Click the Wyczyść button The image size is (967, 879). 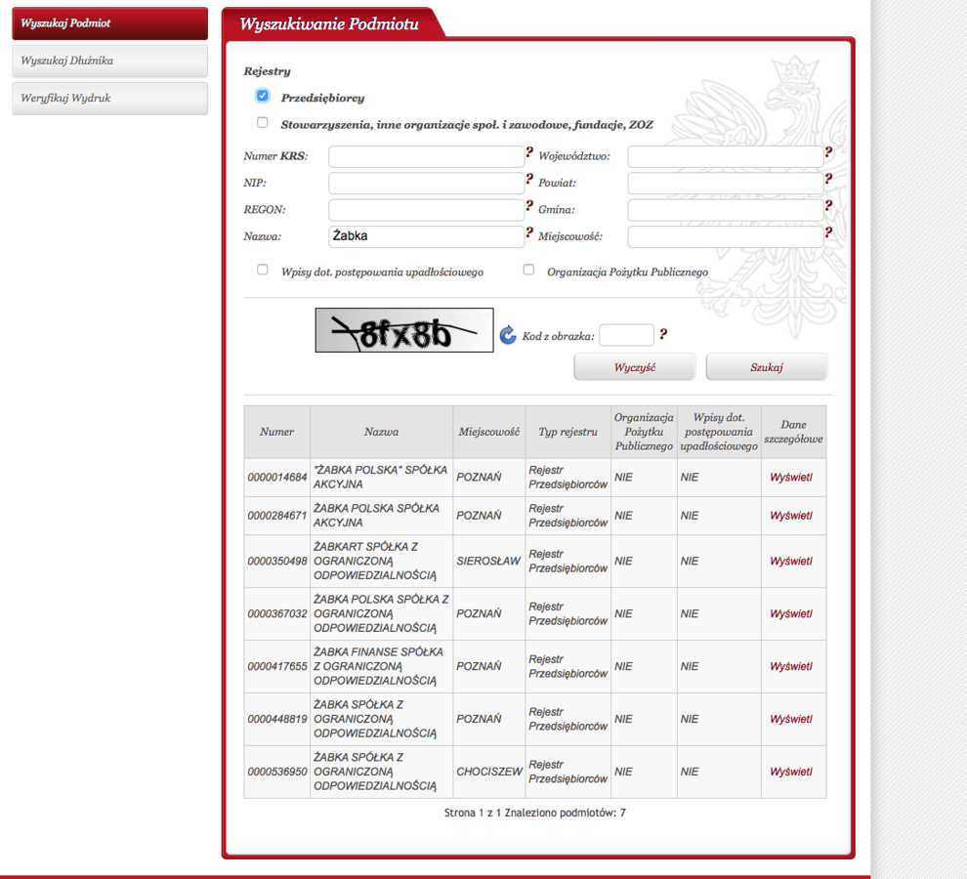pos(635,367)
